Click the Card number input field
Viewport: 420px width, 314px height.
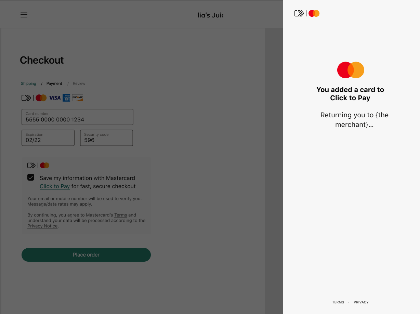coord(77,117)
